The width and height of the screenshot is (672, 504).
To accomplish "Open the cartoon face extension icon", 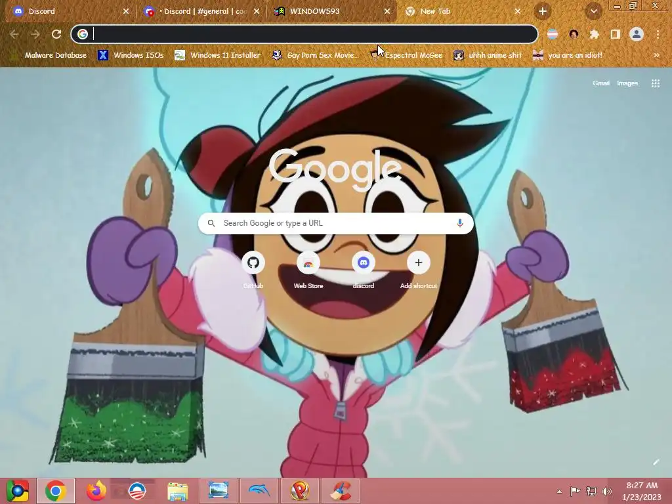I will click(x=574, y=34).
